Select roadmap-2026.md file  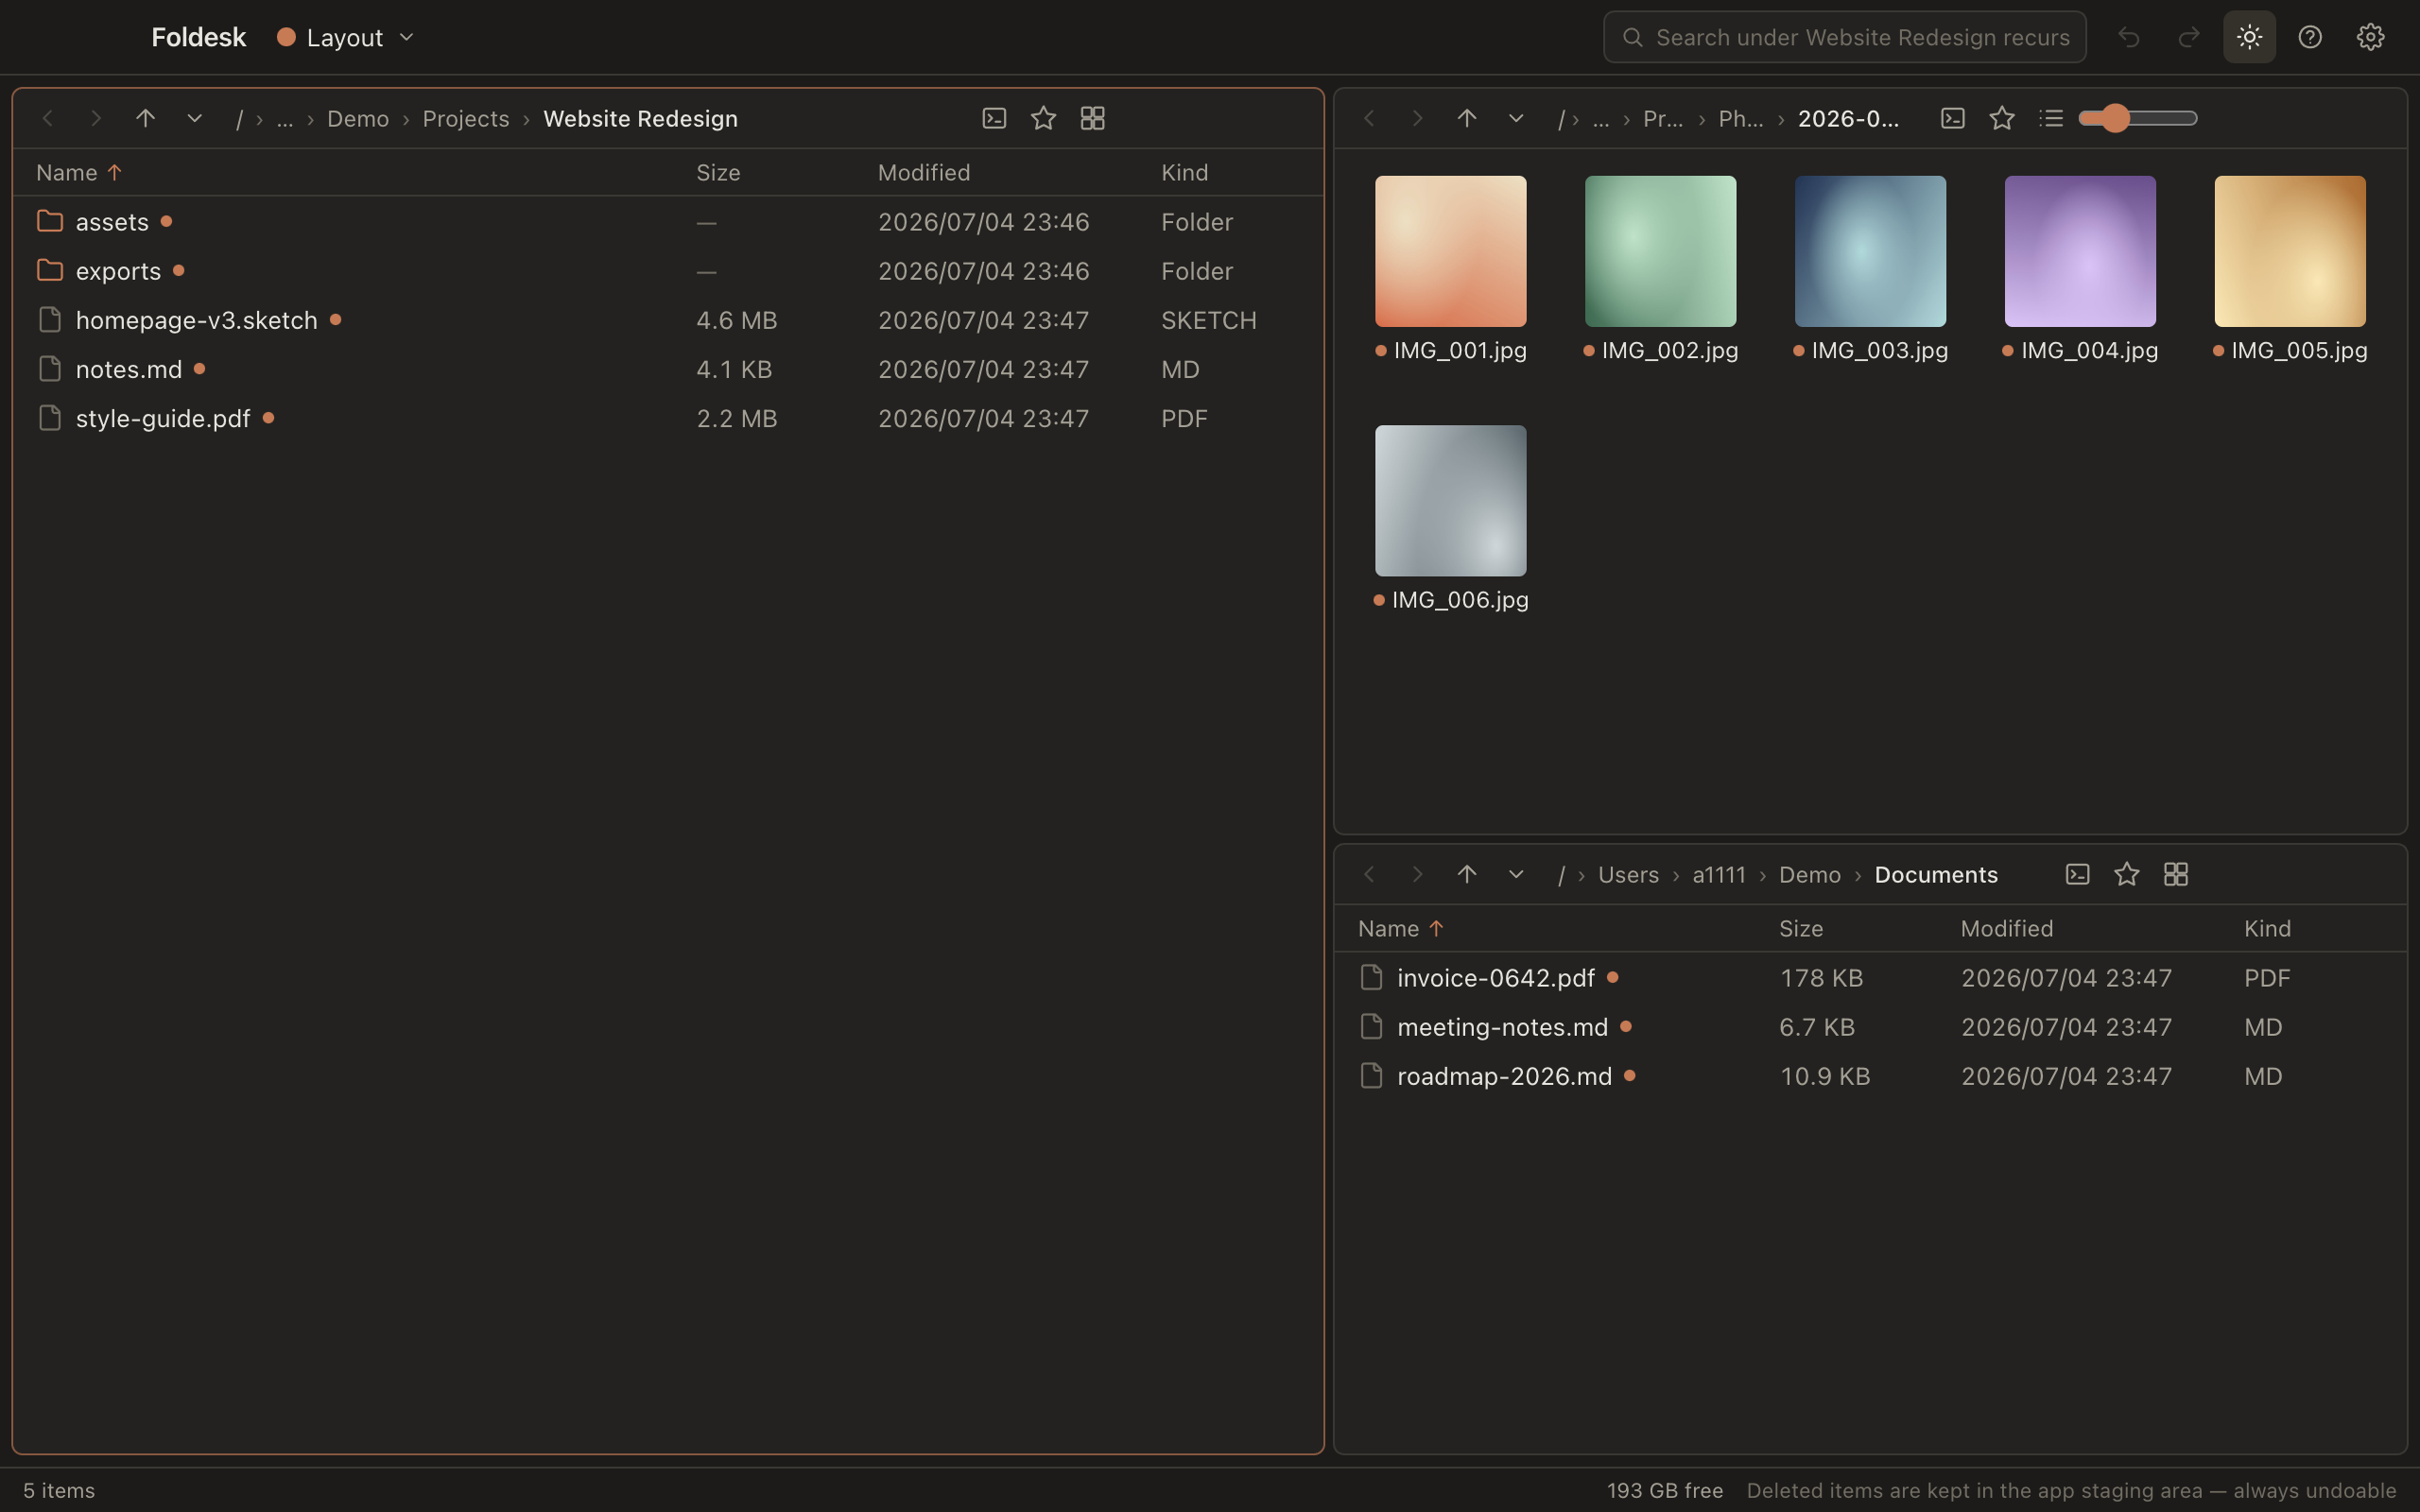(1870, 1076)
